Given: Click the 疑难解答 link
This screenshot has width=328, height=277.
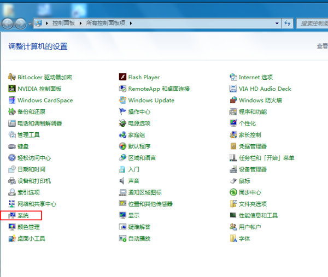Looking at the screenshot, I should point(139,227).
